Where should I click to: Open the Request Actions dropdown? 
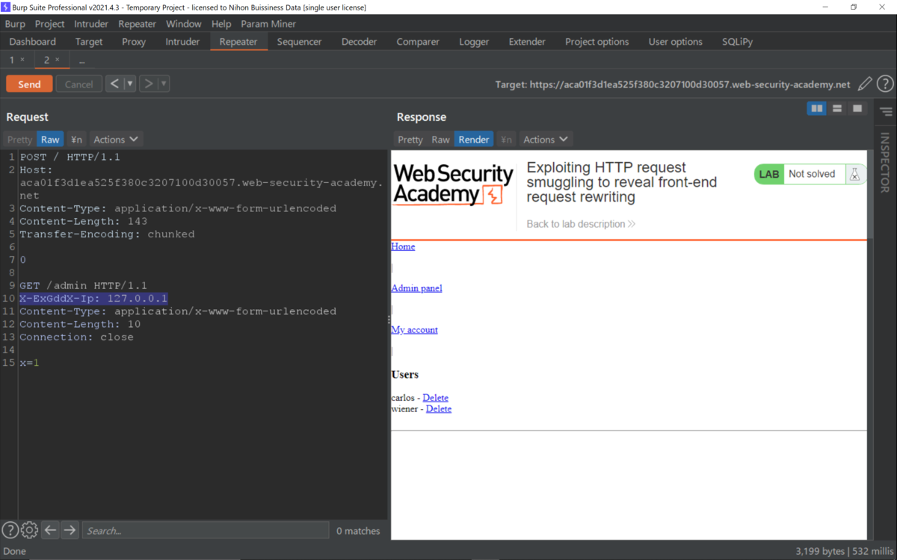[x=116, y=140]
